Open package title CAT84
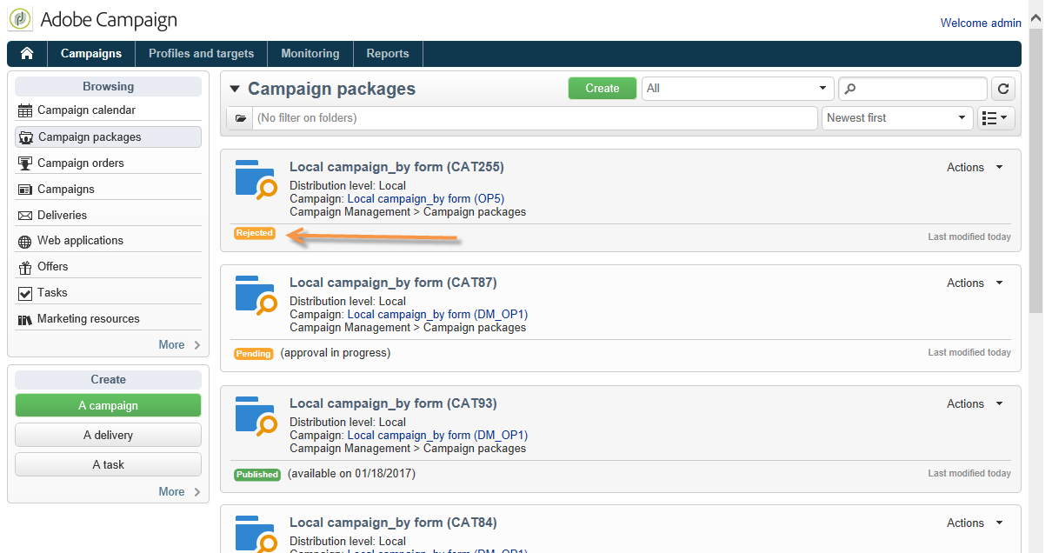The width and height of the screenshot is (1052, 553). [x=393, y=523]
